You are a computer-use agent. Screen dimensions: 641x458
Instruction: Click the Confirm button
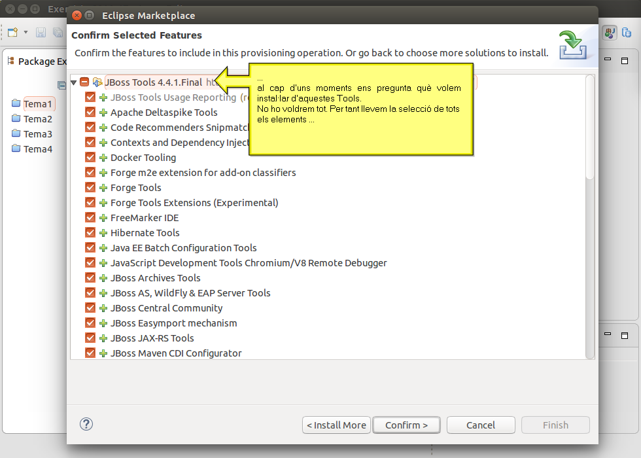(406, 425)
